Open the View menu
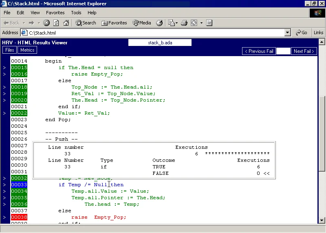 tap(35, 13)
